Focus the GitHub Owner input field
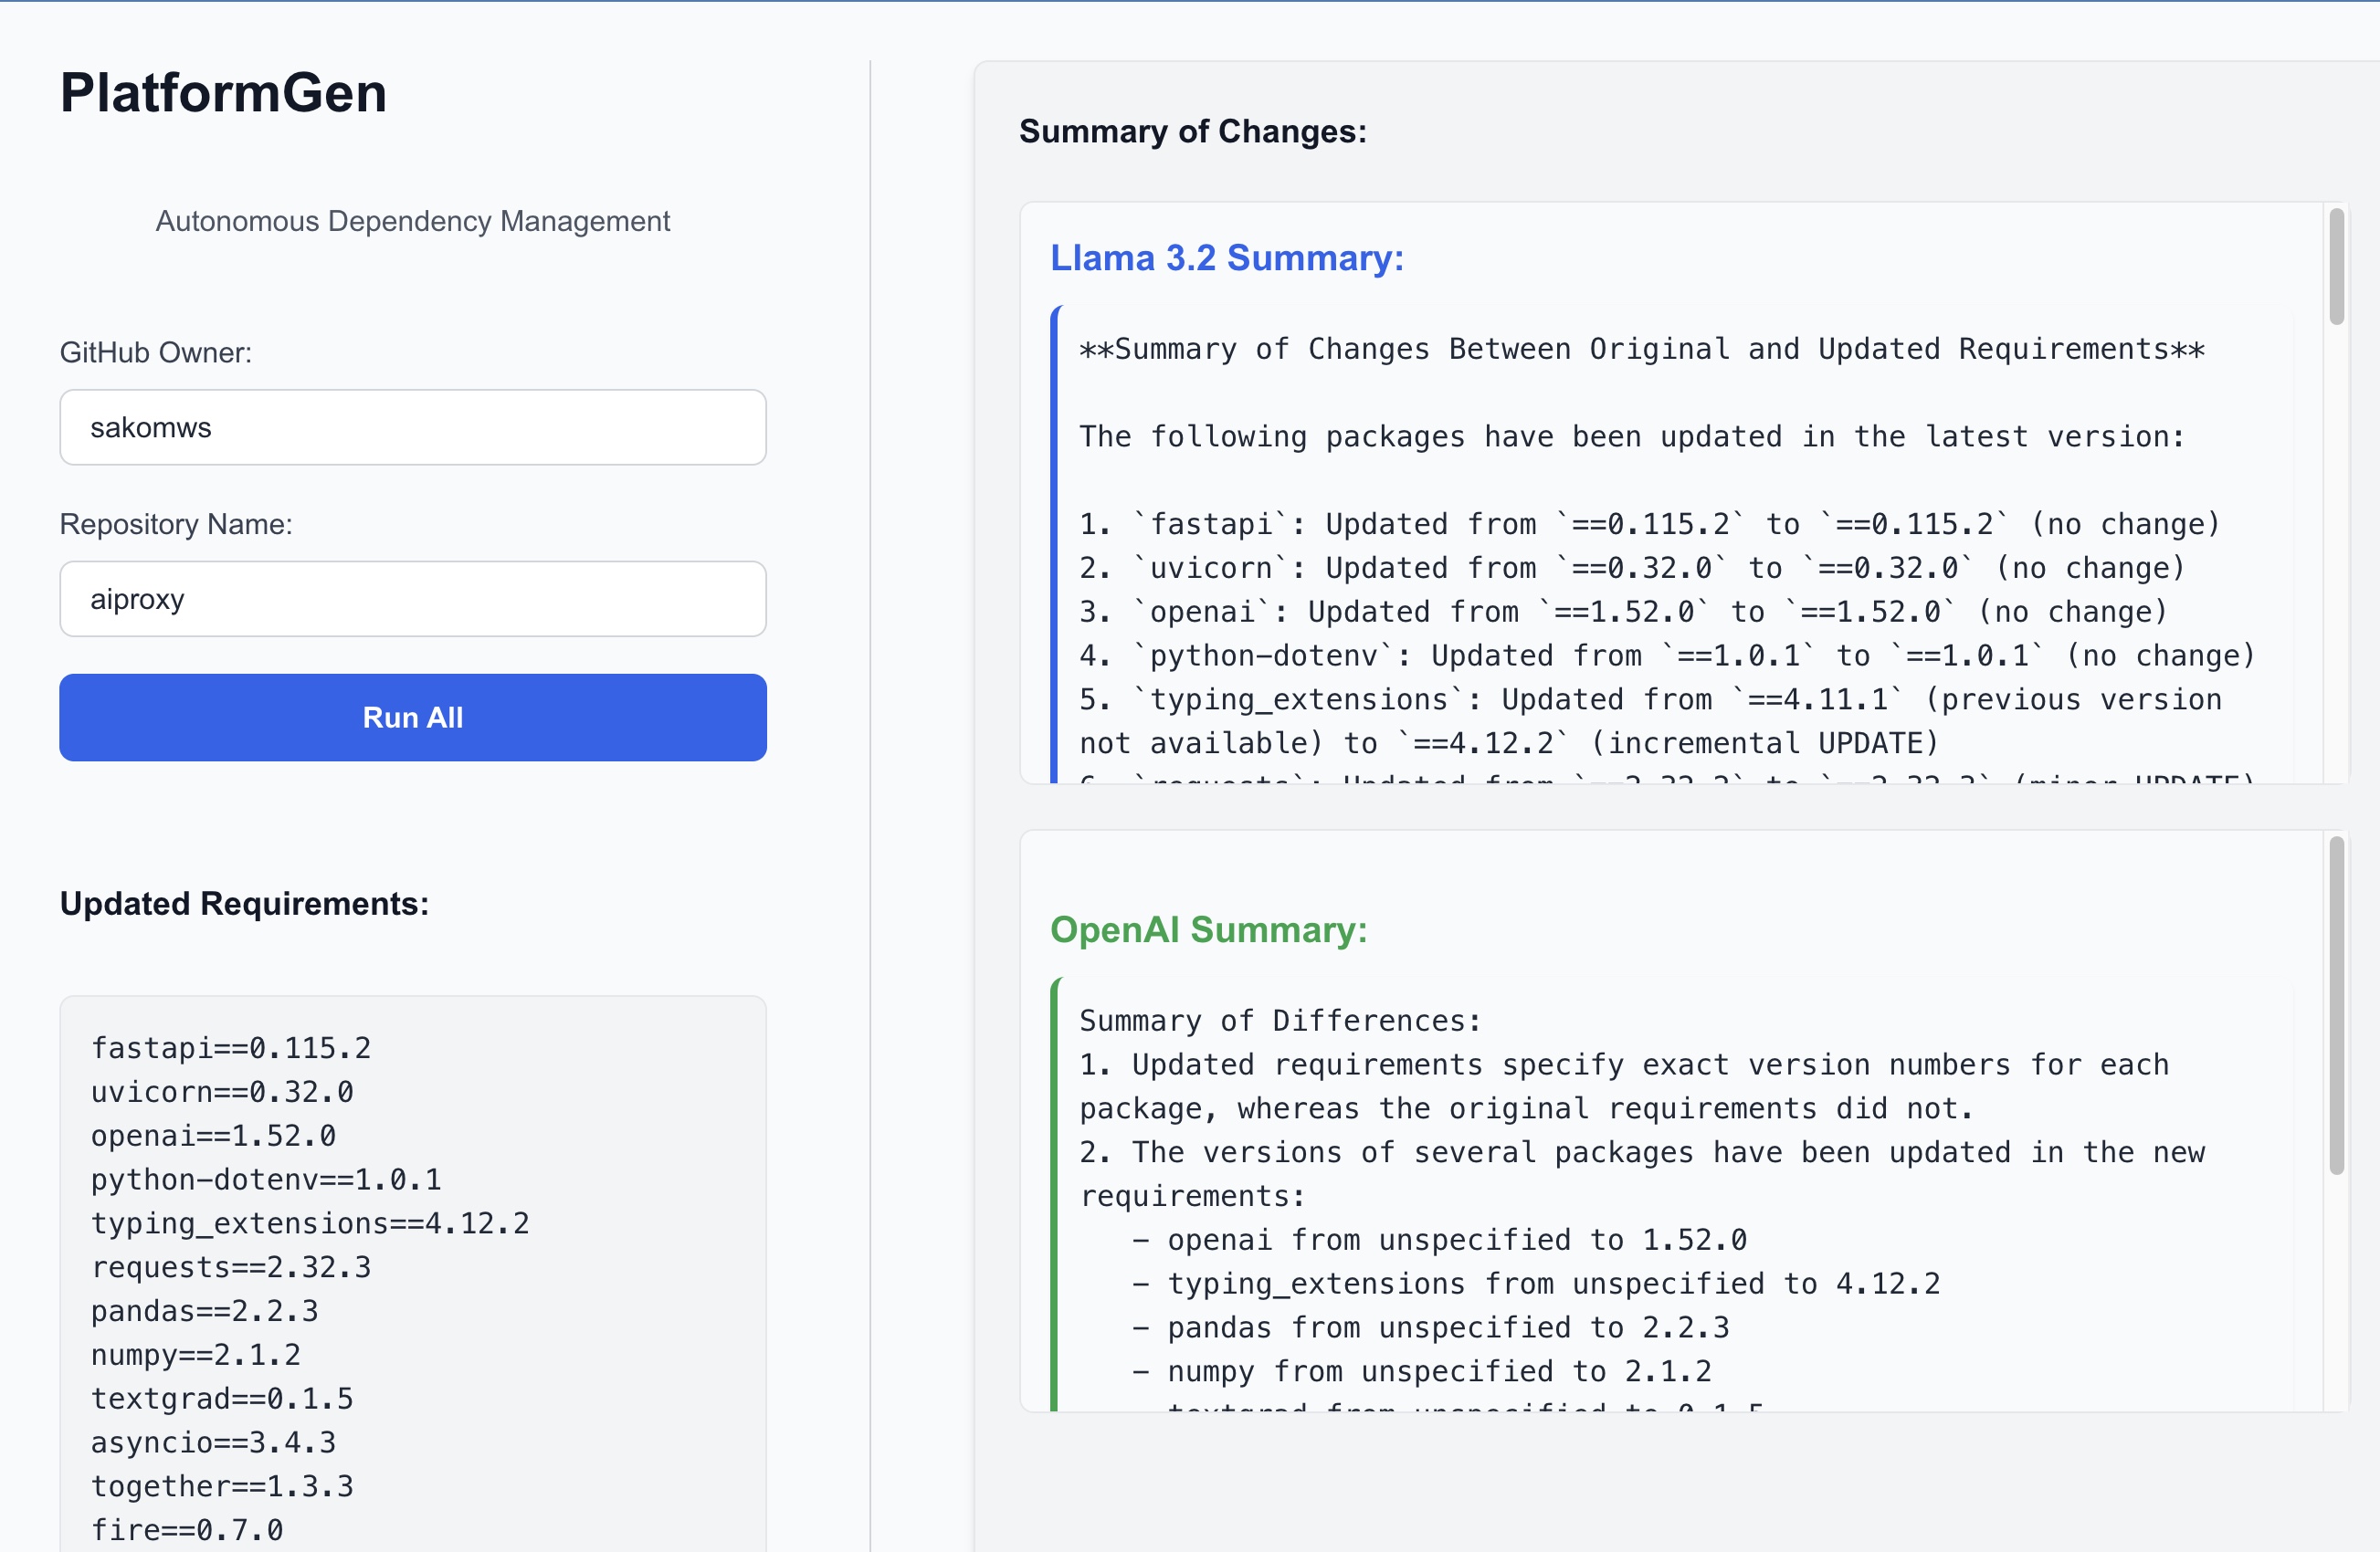This screenshot has width=2380, height=1552. pos(412,426)
